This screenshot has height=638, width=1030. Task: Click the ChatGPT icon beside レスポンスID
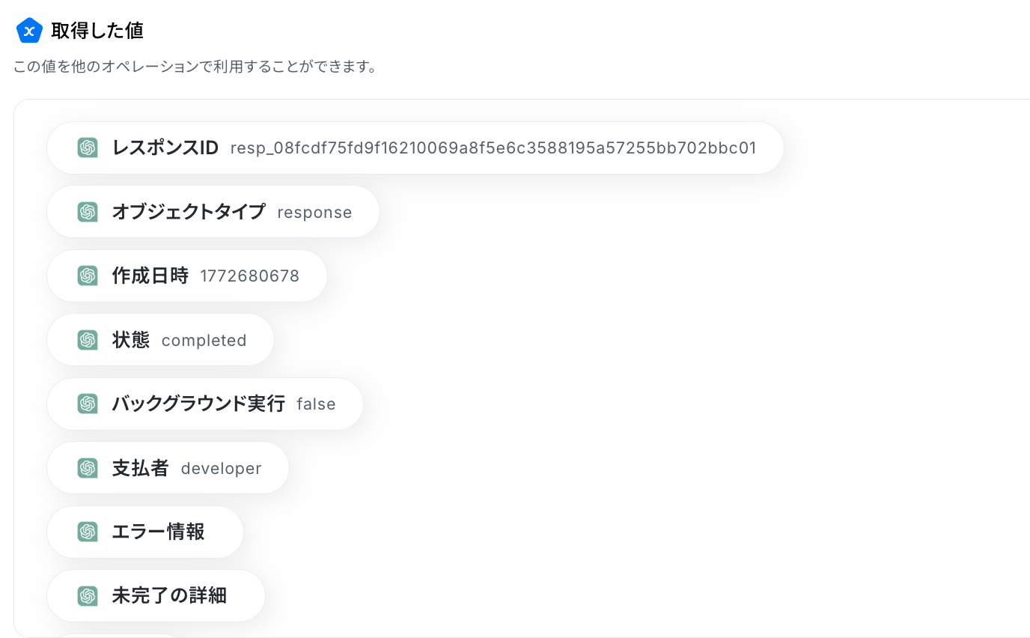coord(88,148)
